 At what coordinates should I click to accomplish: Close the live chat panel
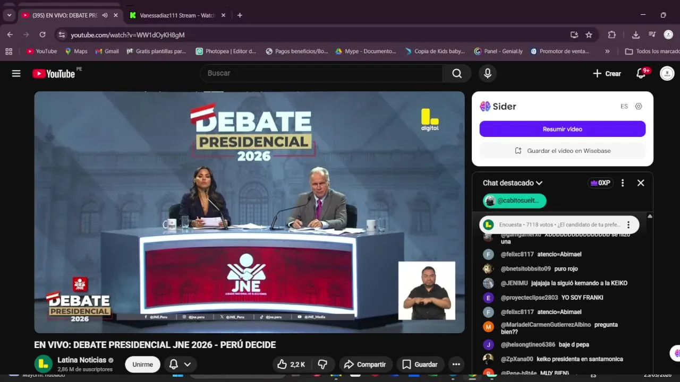(641, 183)
